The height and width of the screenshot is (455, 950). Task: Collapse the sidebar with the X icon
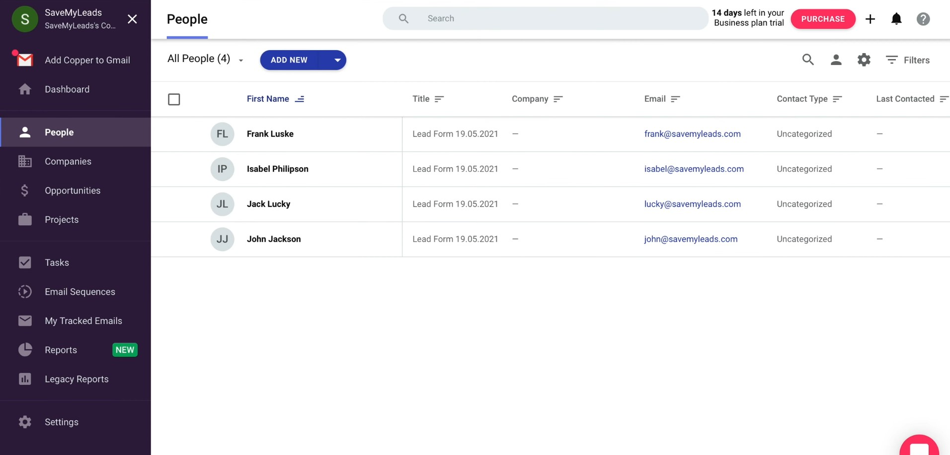pos(132,19)
